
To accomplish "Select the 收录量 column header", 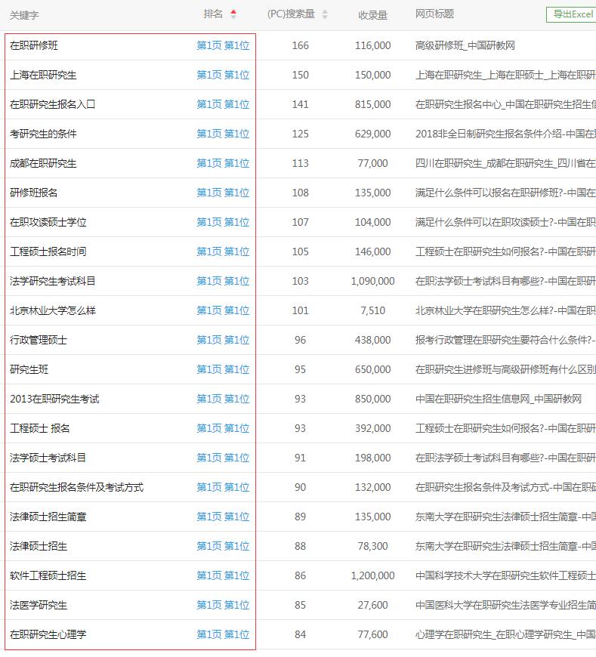I will 372,14.
